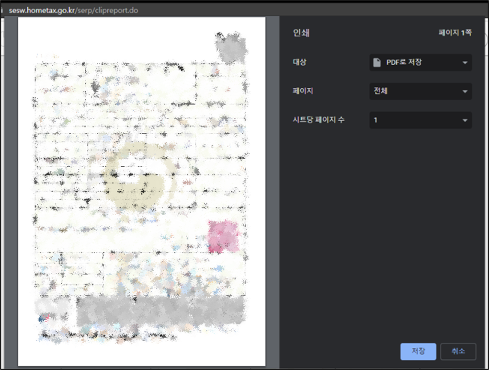Click the 대상 label text
Viewport: 489px width, 370px height.
click(x=299, y=62)
